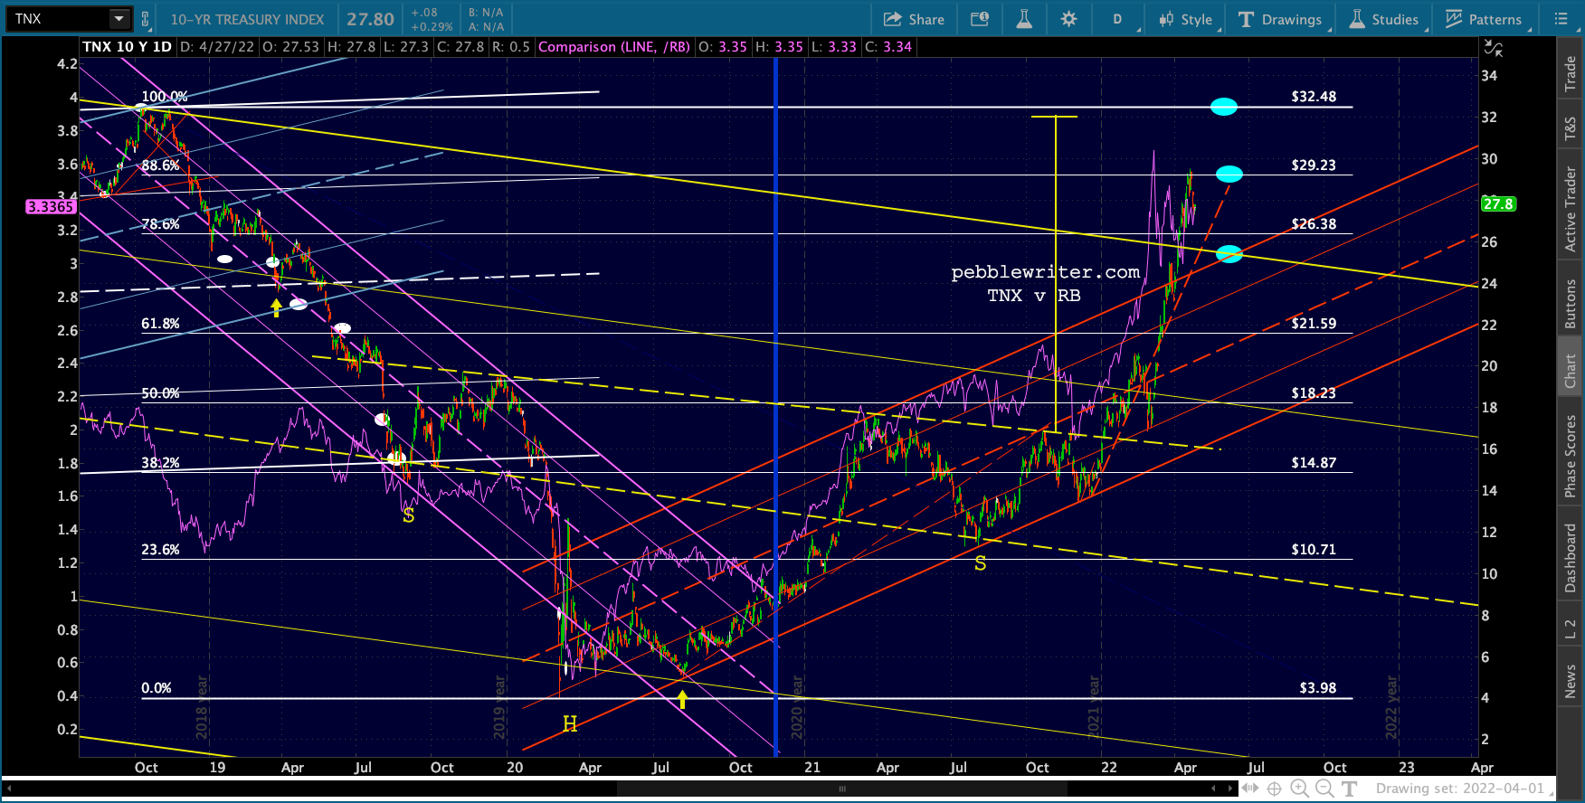Open chart settings gear icon
The image size is (1585, 803).
[x=1068, y=19]
